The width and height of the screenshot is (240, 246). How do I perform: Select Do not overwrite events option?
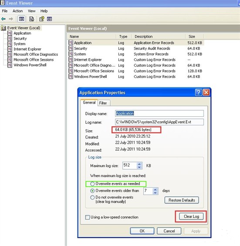(x=92, y=197)
